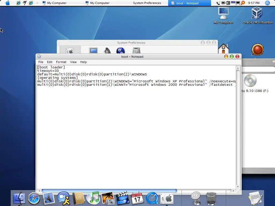
Task: Switch to the second My Computer taskbar button
Action: pos(98,3)
